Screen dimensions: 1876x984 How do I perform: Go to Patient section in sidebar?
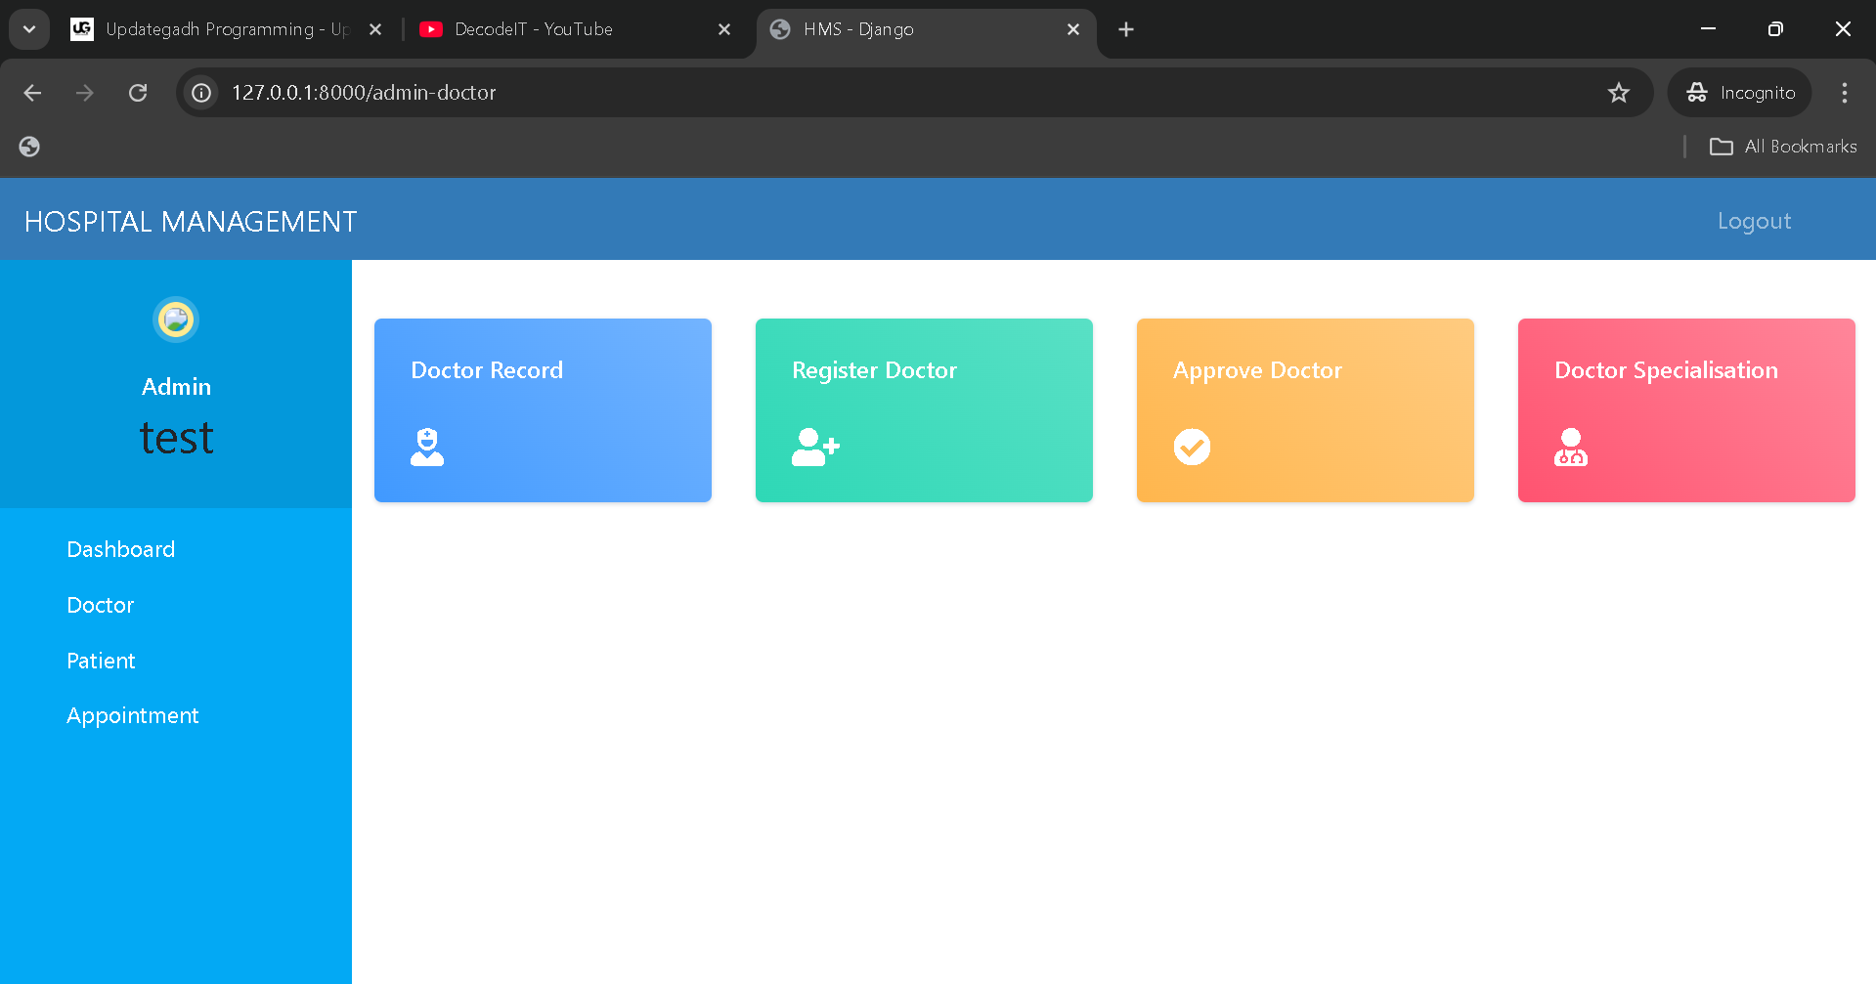[x=101, y=661]
